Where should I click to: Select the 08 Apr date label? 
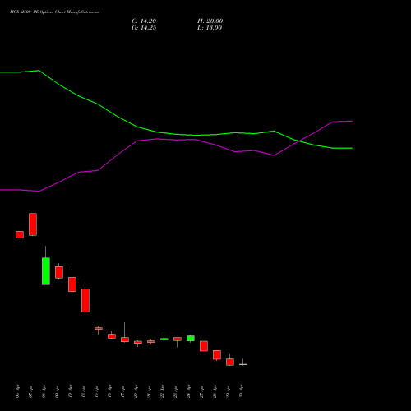(44, 391)
